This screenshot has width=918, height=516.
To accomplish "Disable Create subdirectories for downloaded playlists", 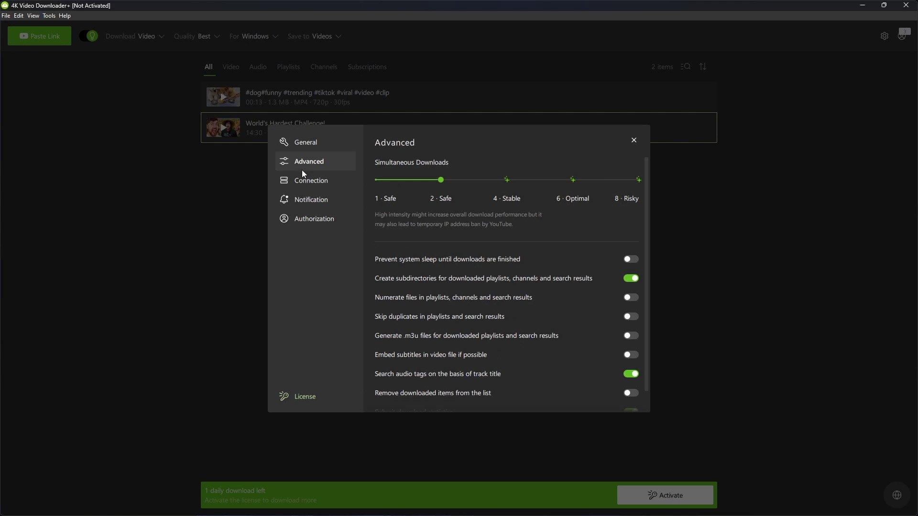I will coord(631,278).
